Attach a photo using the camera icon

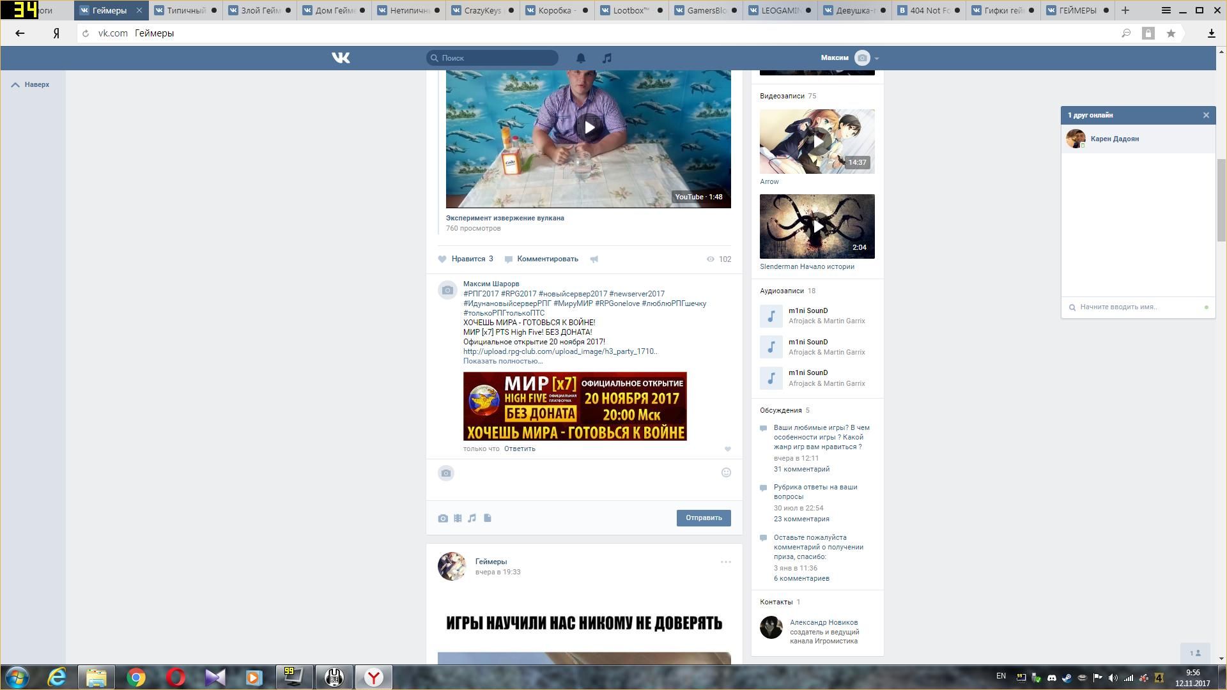tap(443, 518)
